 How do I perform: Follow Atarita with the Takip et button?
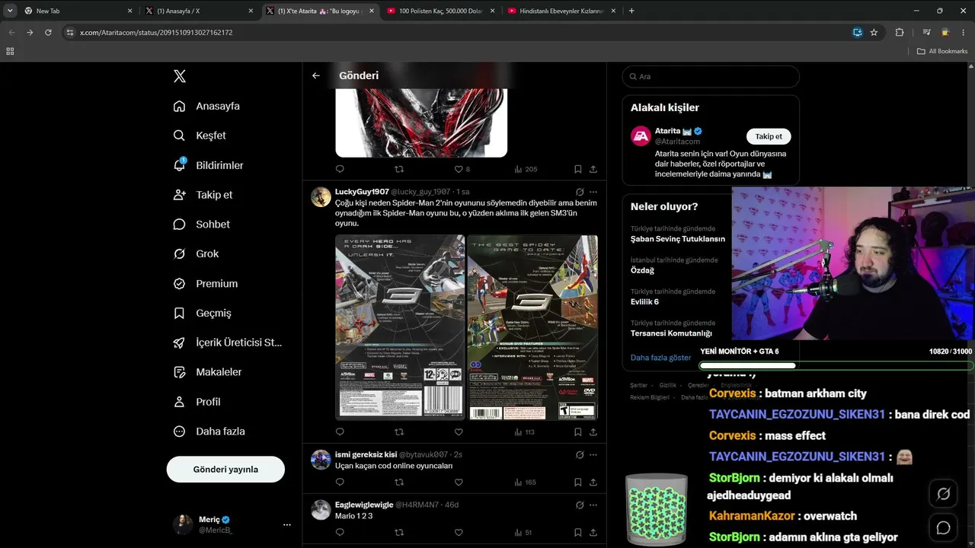pos(769,136)
